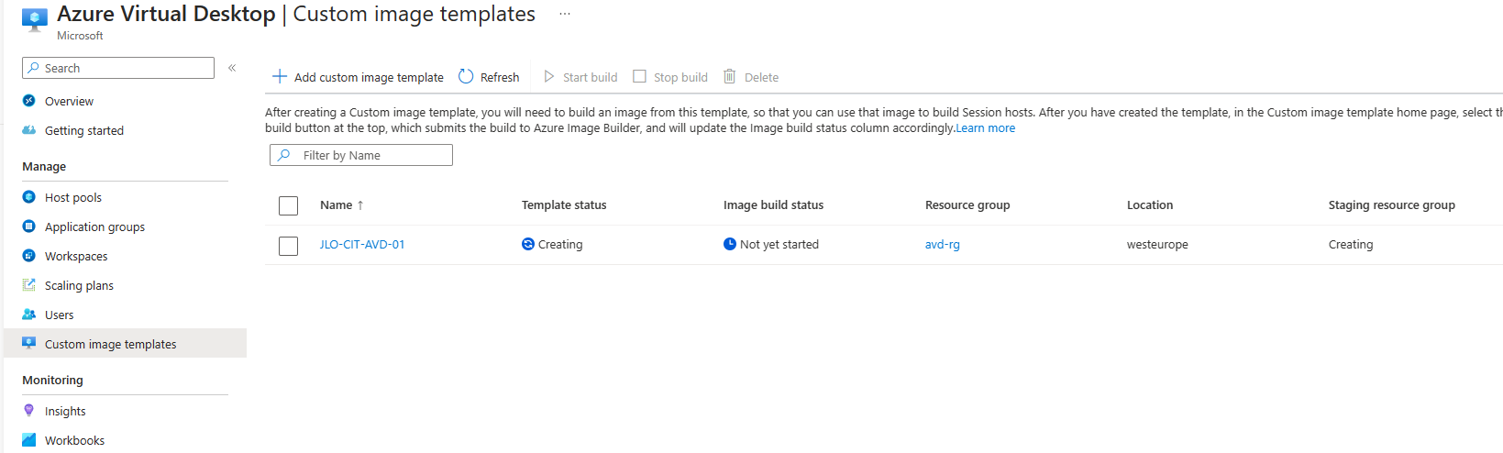Open the avd-rg resource group link
The image size is (1503, 453).
943,245
